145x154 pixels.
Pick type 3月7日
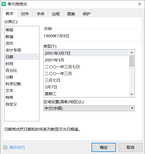pyautogui.click(x=86, y=87)
